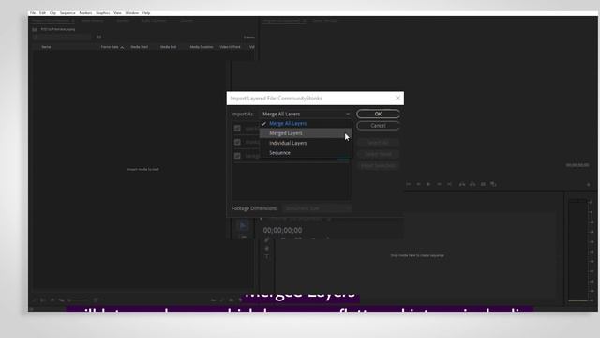Click the Select None button
Image resolution: width=600 pixels, height=338 pixels.
[x=378, y=154]
